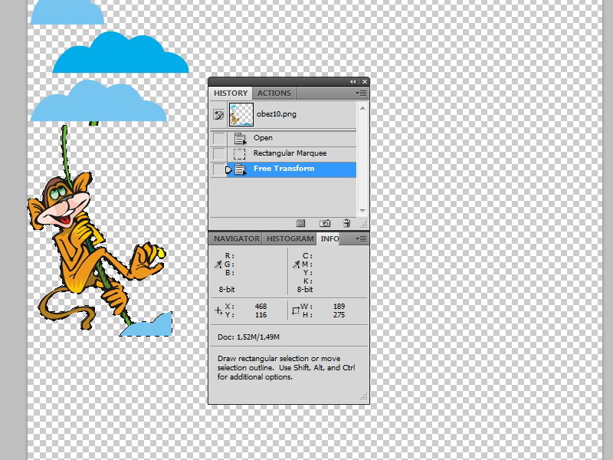
Task: Click the W H selection size icon
Action: pyautogui.click(x=296, y=310)
